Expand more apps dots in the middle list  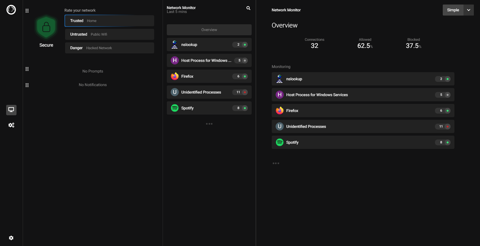coord(209,124)
